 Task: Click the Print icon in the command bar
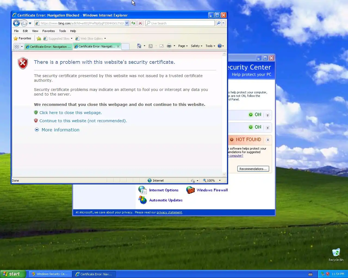tap(169, 46)
